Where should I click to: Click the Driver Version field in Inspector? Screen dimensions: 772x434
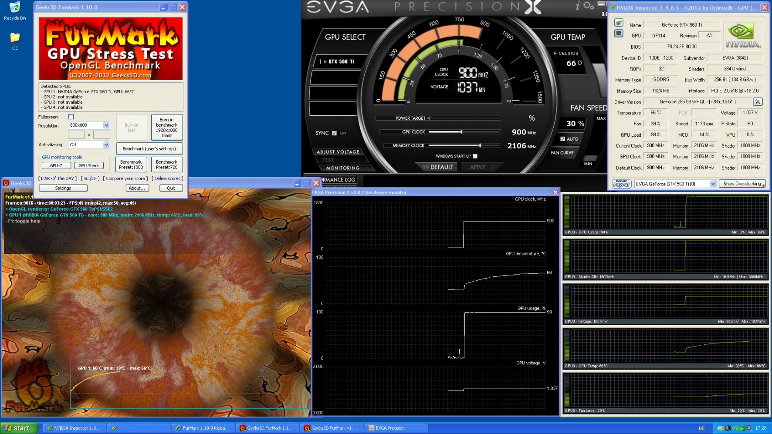point(698,101)
